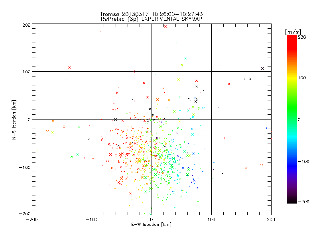Click the red X marker at plot top near 200 km north

pyautogui.click(x=165, y=27)
